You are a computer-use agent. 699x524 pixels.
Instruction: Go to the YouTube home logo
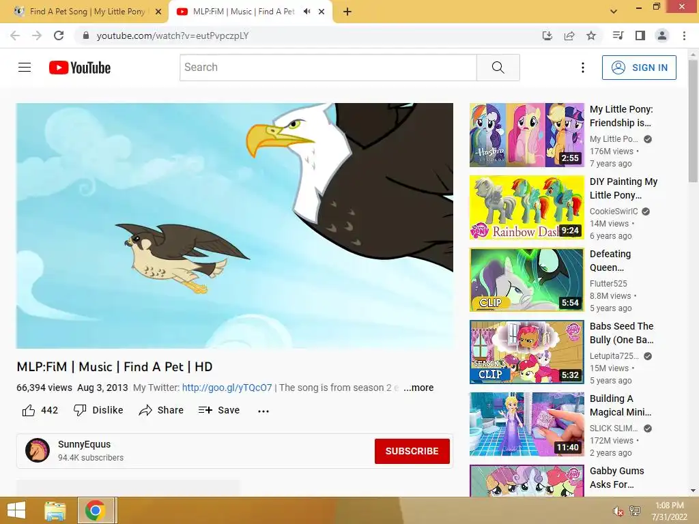(x=80, y=68)
